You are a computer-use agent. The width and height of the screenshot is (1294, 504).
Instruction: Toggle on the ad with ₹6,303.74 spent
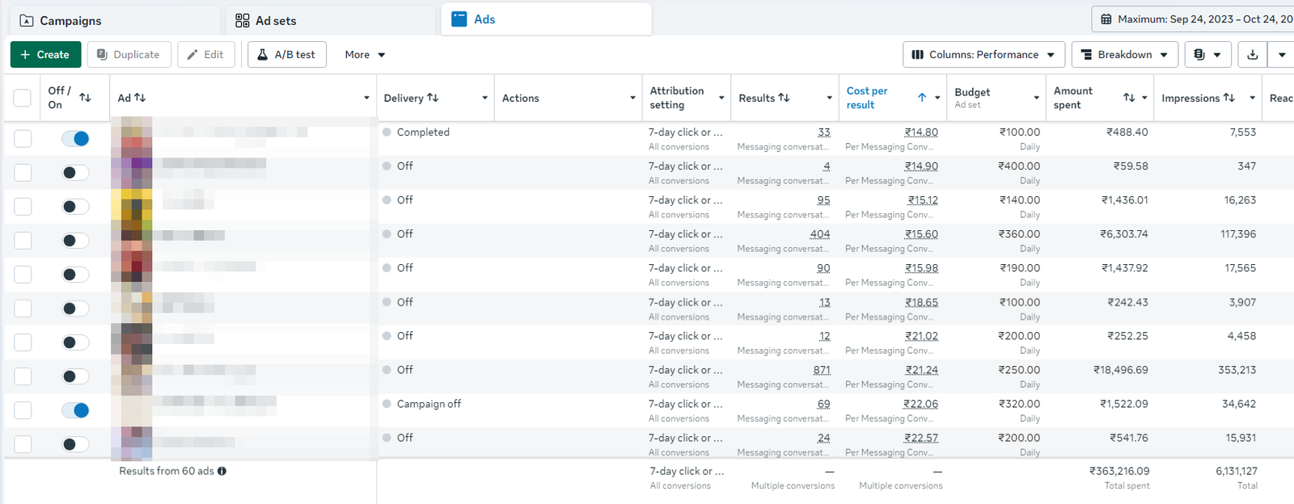75,240
